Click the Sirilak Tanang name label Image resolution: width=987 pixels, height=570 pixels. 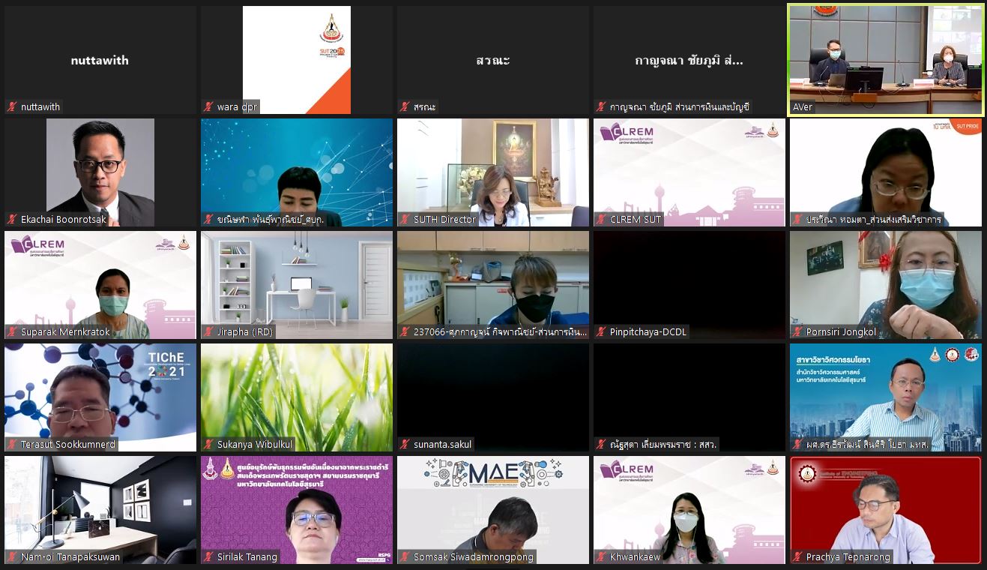[247, 557]
